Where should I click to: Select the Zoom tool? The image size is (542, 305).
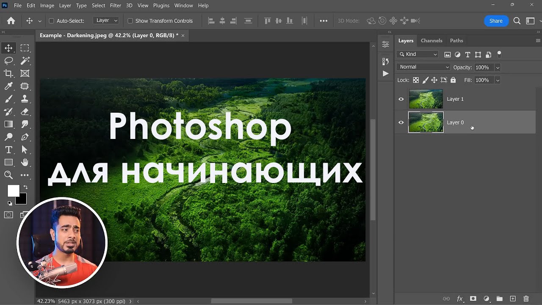(8, 175)
